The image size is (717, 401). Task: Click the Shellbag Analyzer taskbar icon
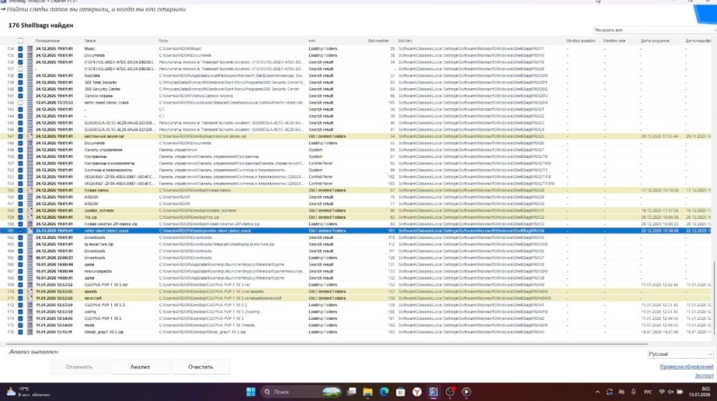click(x=434, y=392)
